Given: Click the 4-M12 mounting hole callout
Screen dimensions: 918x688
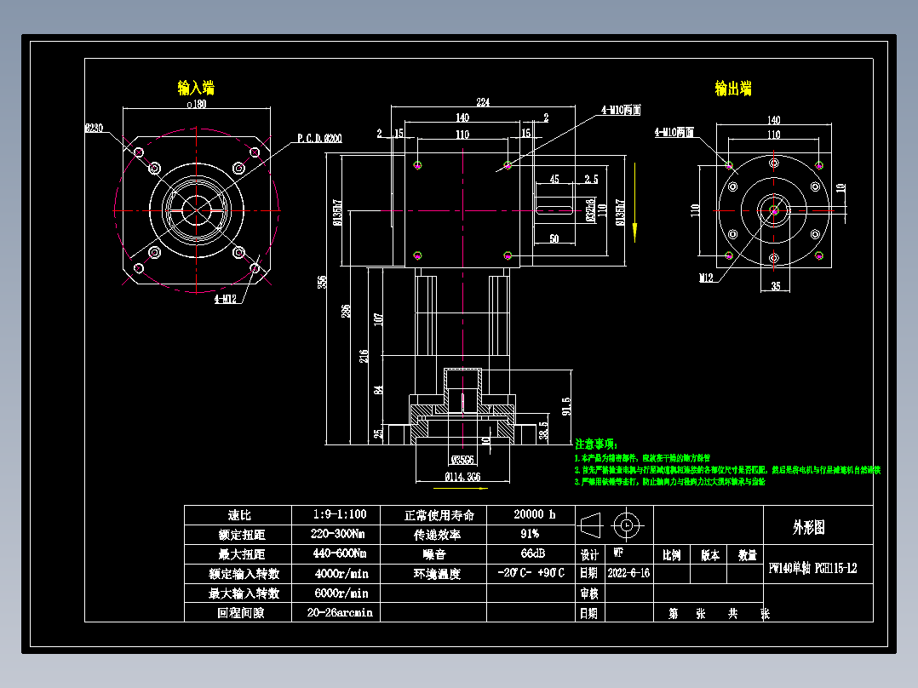Looking at the screenshot, I should tap(227, 298).
